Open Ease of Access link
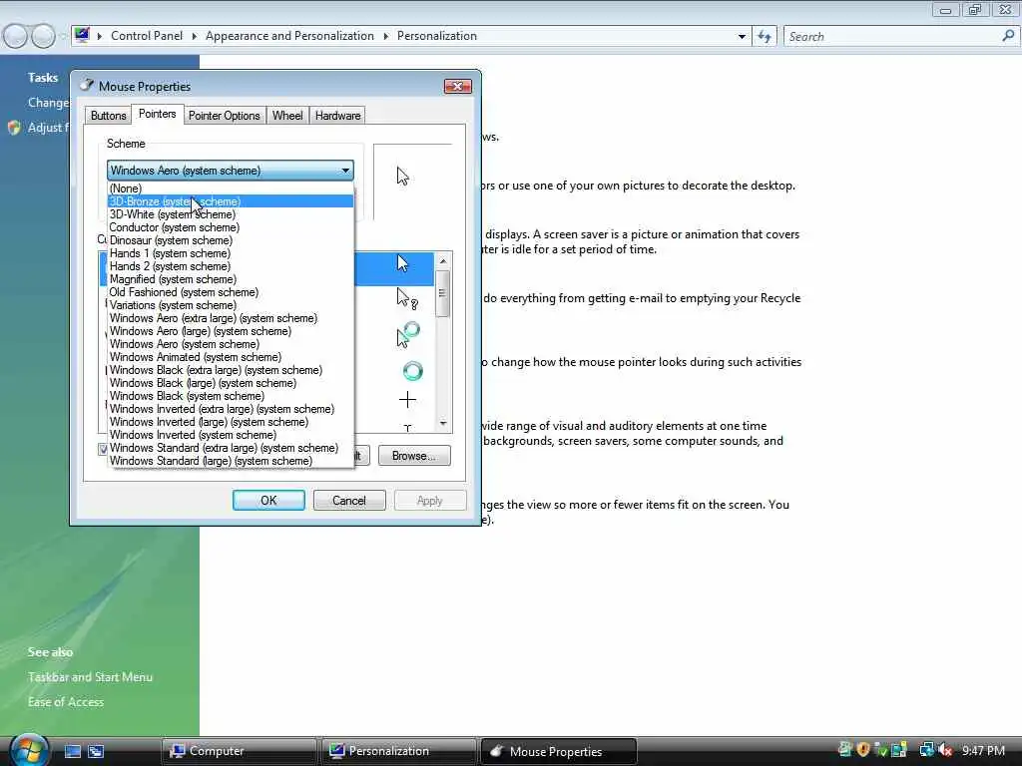This screenshot has height=766, width=1022. pos(66,701)
